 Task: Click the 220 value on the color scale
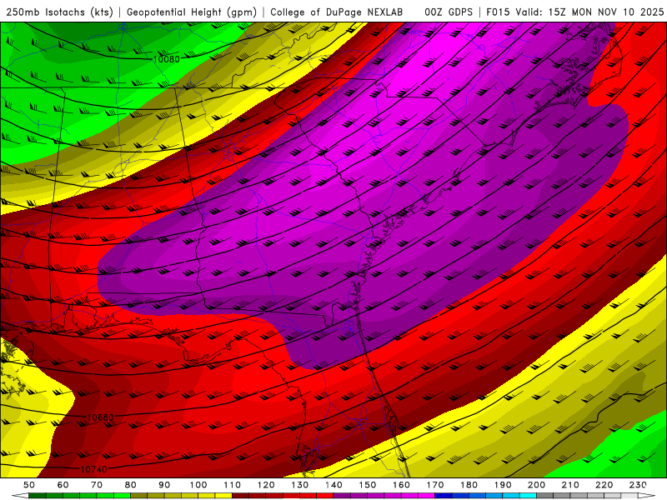pyautogui.click(x=604, y=485)
